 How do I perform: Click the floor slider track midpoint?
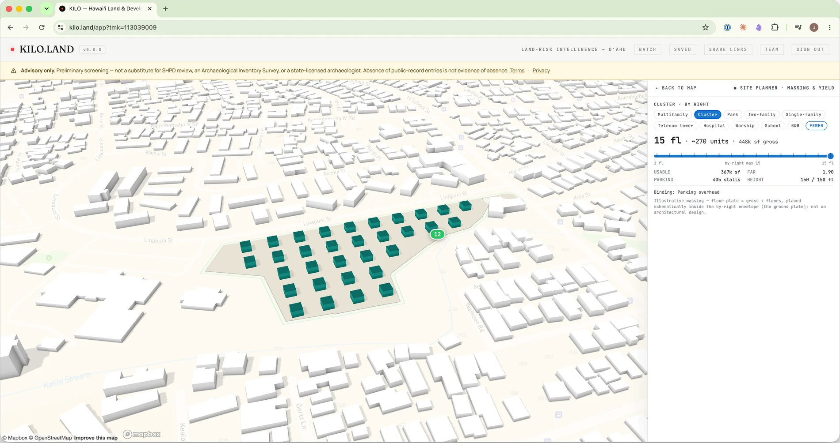[744, 156]
